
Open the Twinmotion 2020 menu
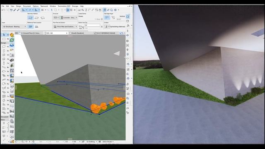click(x=64, y=6)
